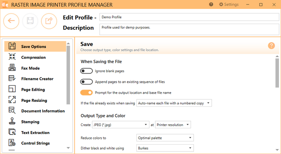
Task: Open the file already exists dropdown
Action: click(174, 103)
